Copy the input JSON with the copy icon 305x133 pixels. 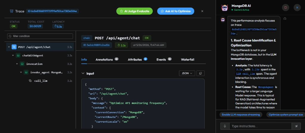click(x=200, y=73)
